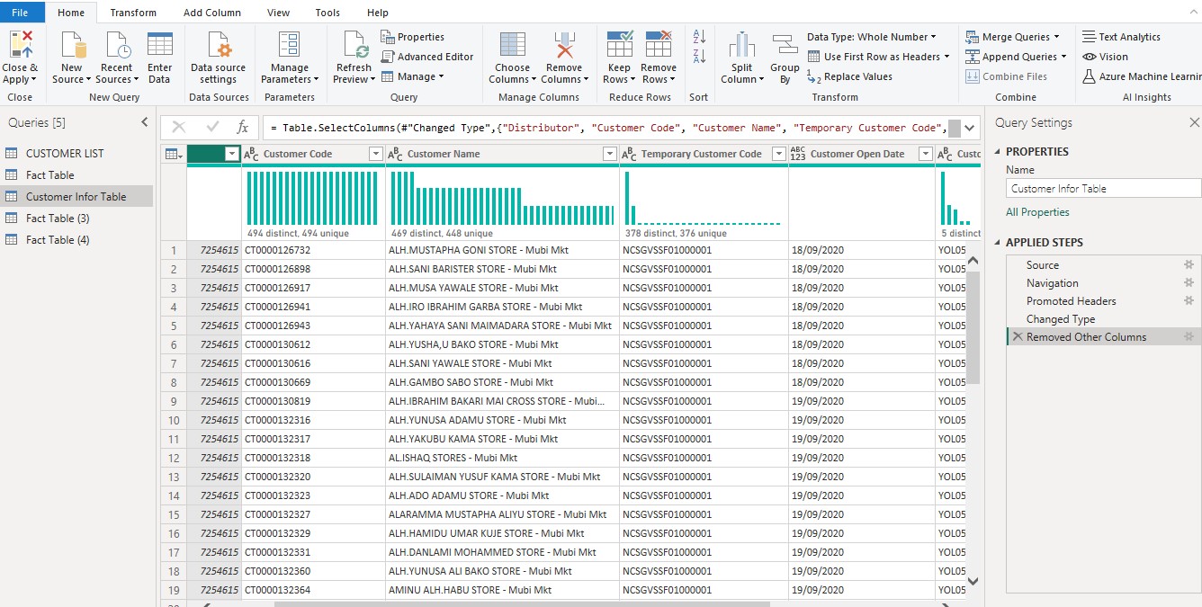Sort ascending with the A-Z icon
Viewport: 1202px width, 607px height.
699,37
